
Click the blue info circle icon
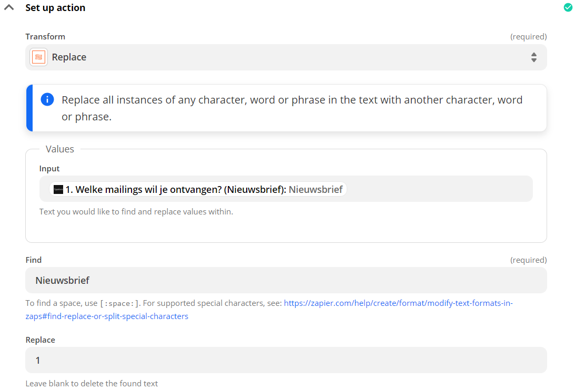pyautogui.click(x=47, y=99)
